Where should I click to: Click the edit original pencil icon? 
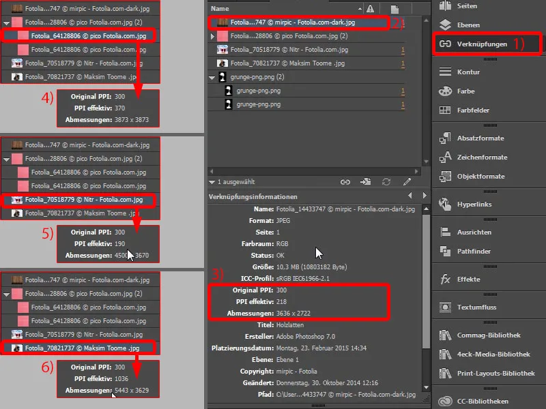coord(407,181)
